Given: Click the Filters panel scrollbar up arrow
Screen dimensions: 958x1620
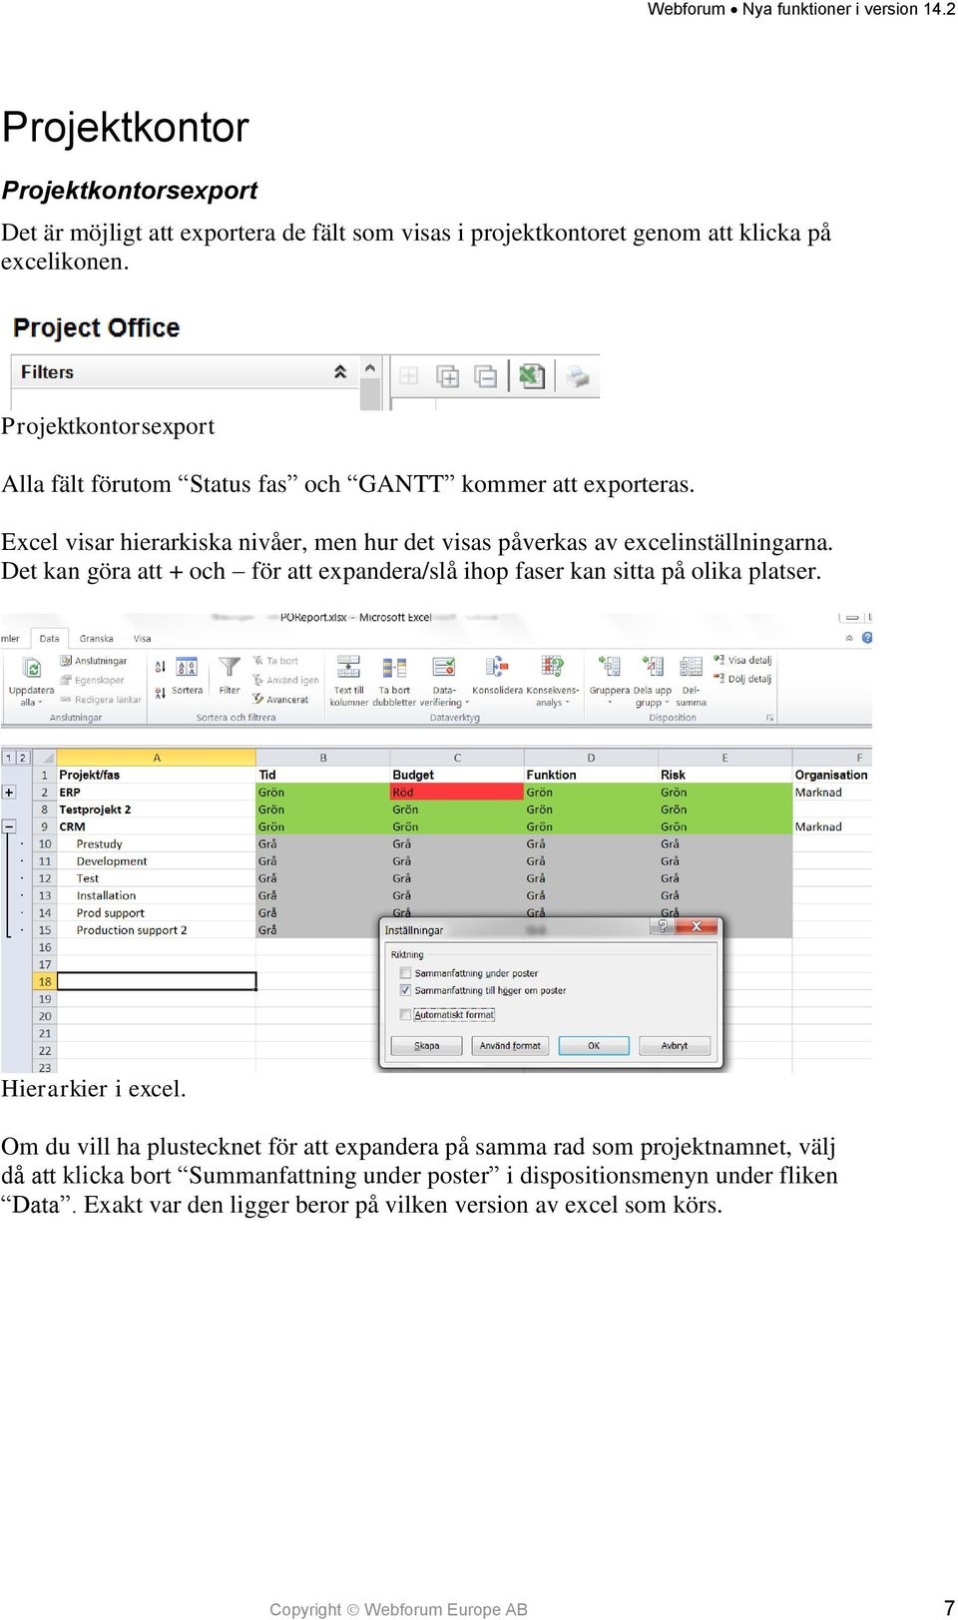Looking at the screenshot, I should click(370, 368).
